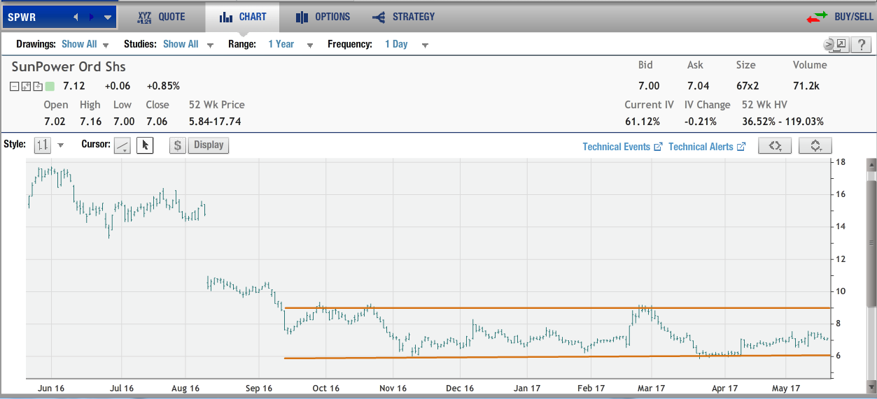
Task: Open the chart Style dropdown arrow
Action: tap(61, 145)
